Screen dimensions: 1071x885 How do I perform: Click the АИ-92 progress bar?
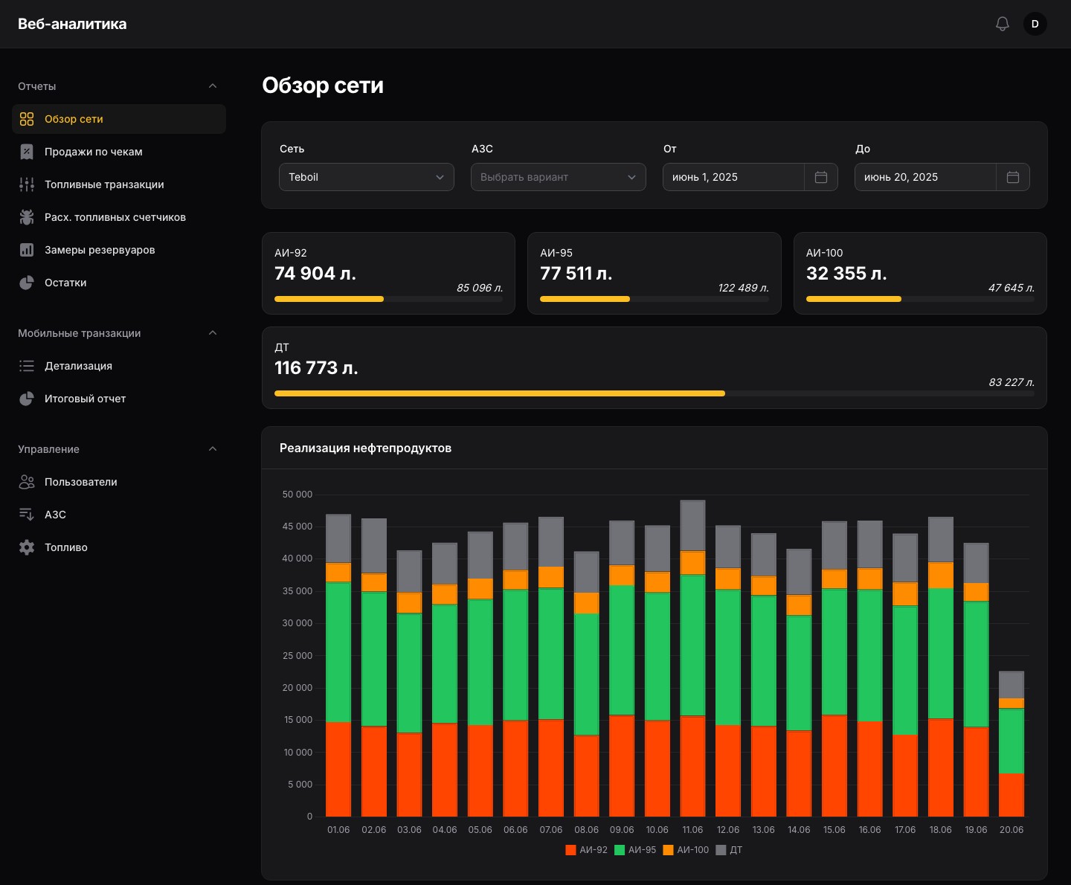388,299
